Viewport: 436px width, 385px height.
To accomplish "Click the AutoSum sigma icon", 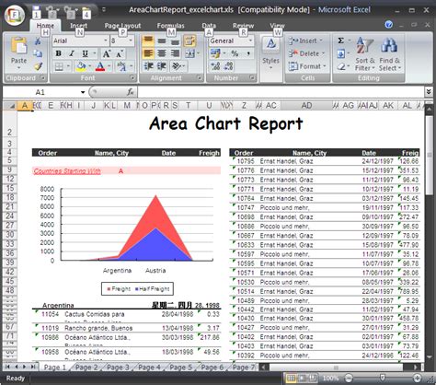I will pos(340,41).
